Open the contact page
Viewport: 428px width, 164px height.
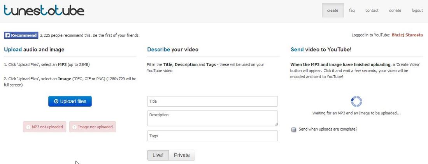click(372, 10)
